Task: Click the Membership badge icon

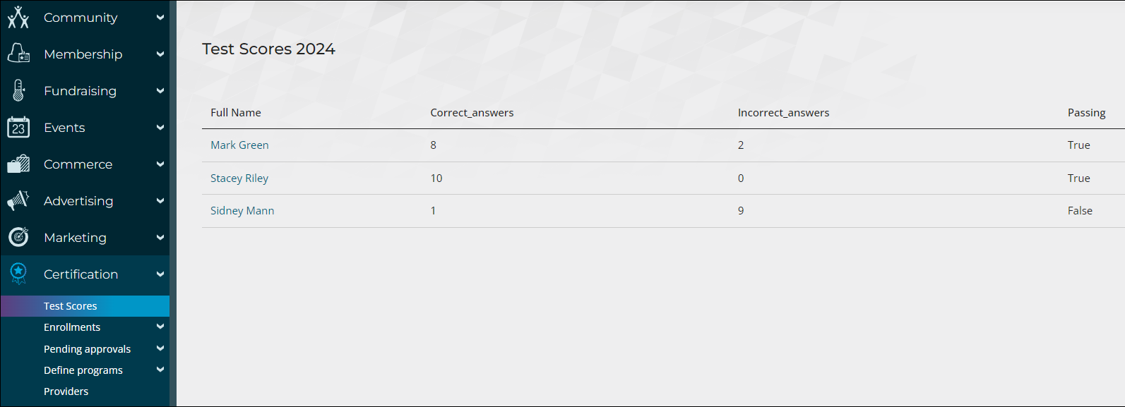Action: [18, 54]
